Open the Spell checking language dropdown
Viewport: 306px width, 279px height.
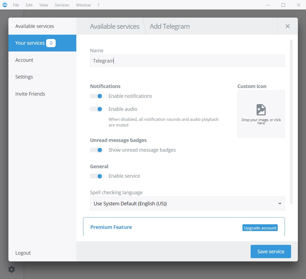(x=187, y=203)
